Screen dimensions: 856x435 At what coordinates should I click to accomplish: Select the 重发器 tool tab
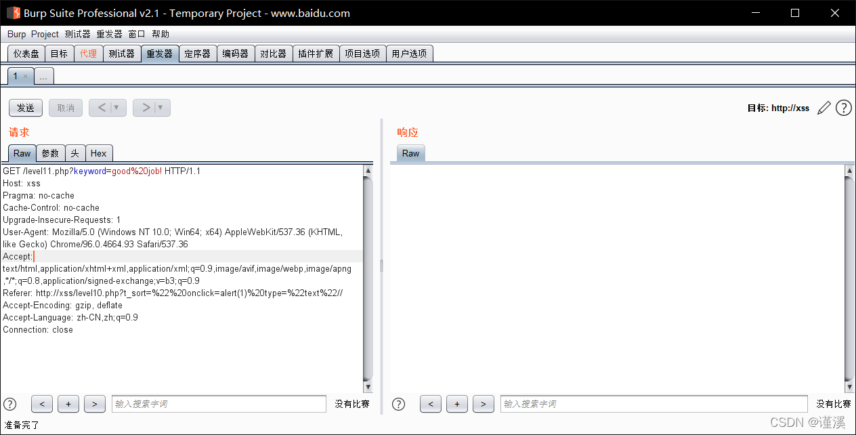pyautogui.click(x=160, y=54)
